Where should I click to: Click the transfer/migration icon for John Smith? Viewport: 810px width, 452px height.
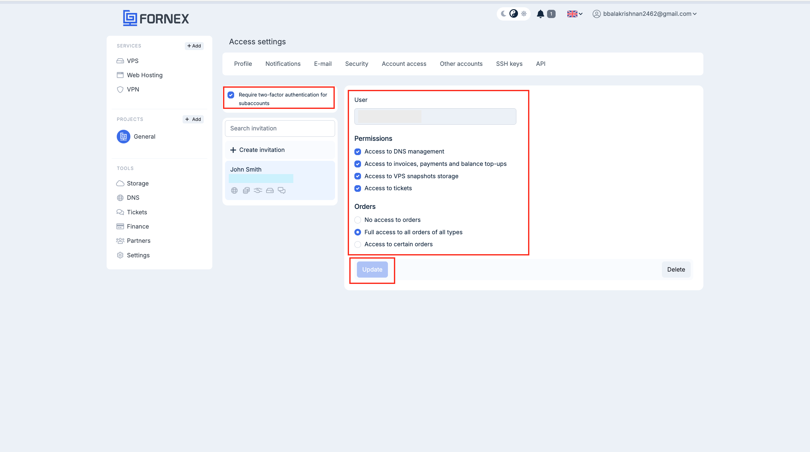[x=258, y=190]
